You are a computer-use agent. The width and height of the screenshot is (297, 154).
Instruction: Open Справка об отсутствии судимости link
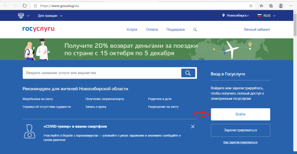click(47, 107)
